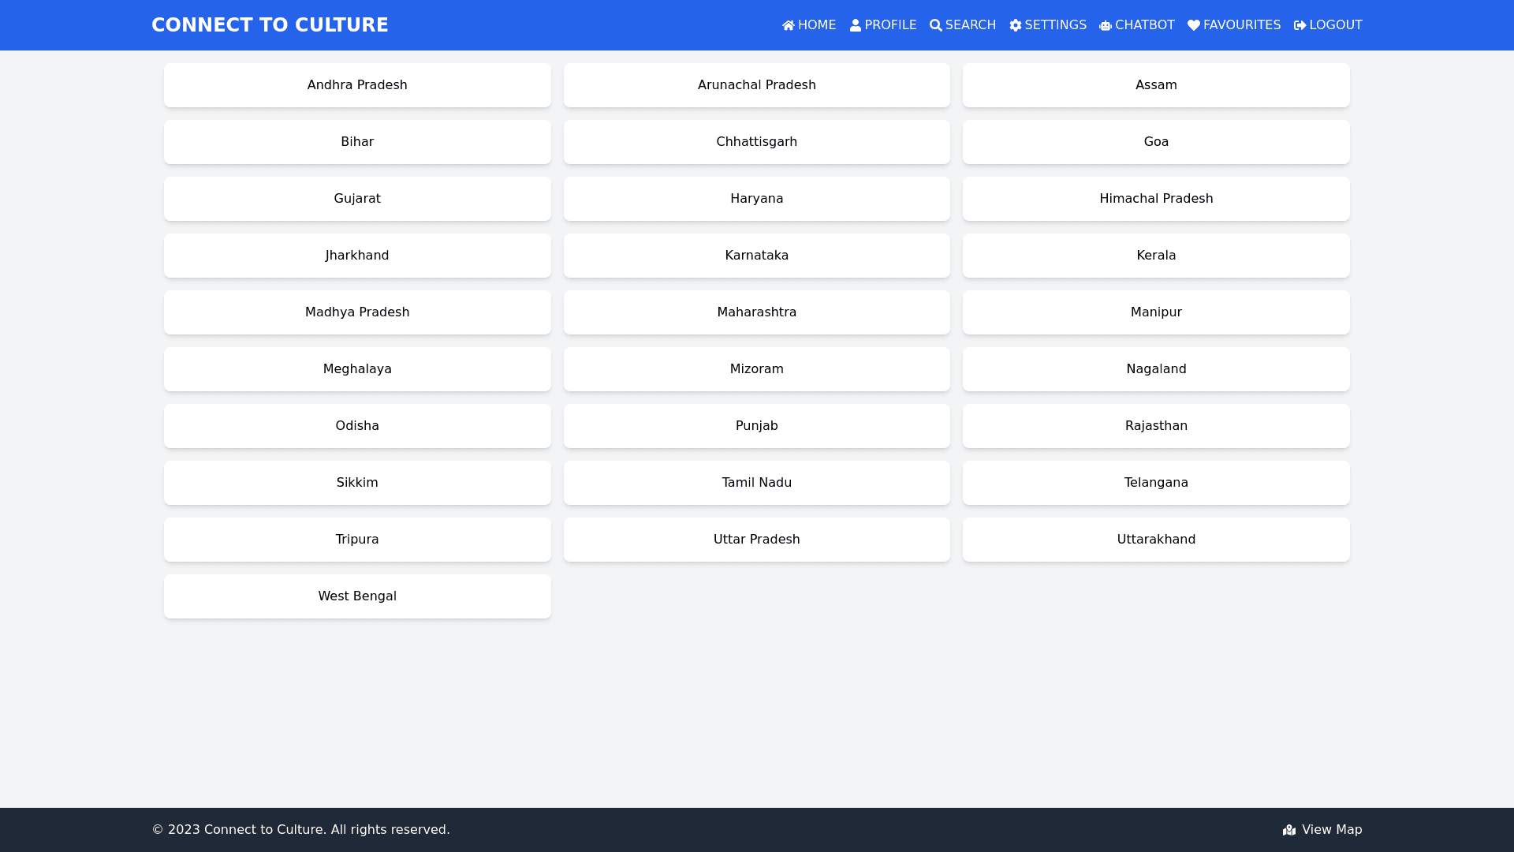Click the magnifying glass SEARCH icon
The width and height of the screenshot is (1514, 852).
coord(935,25)
